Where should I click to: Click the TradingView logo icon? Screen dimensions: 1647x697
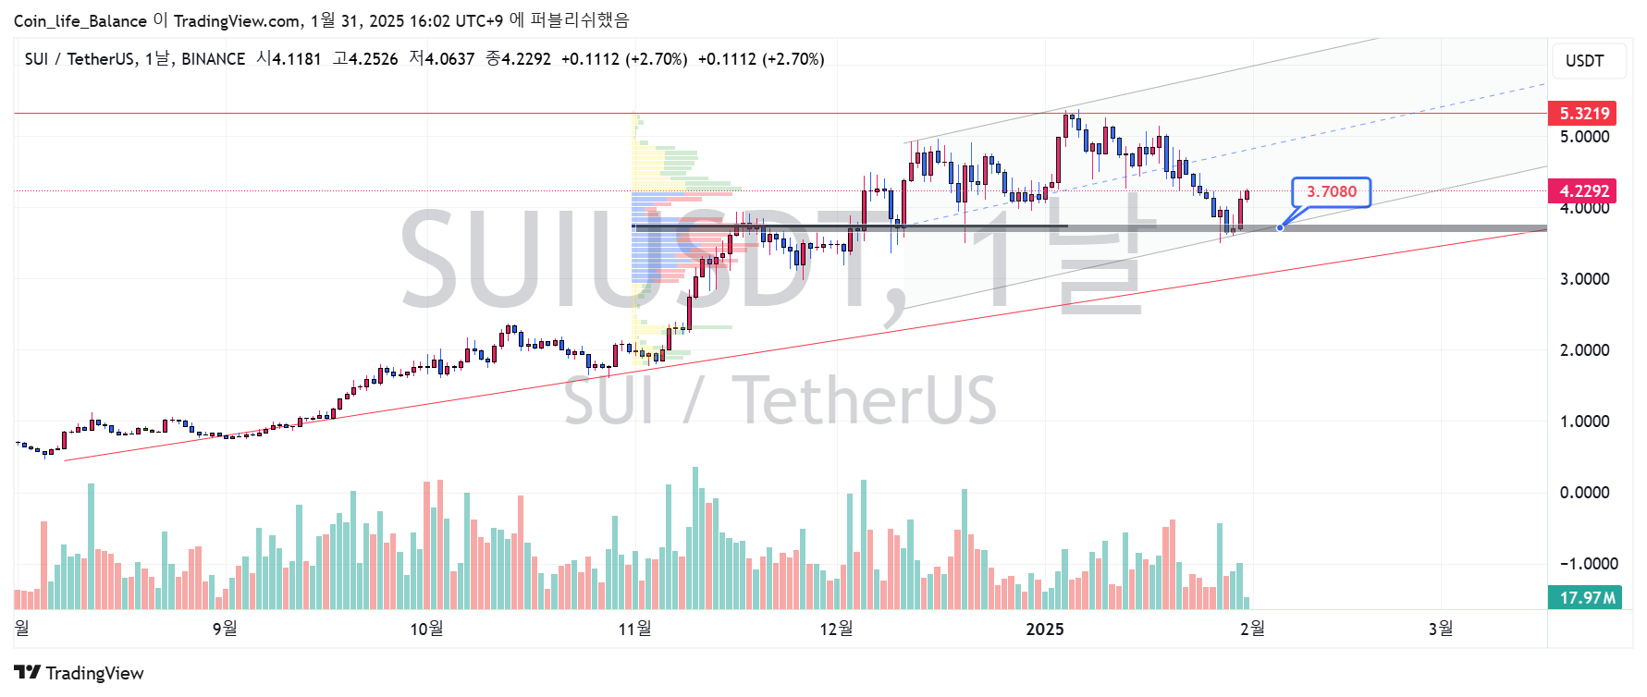click(x=27, y=673)
